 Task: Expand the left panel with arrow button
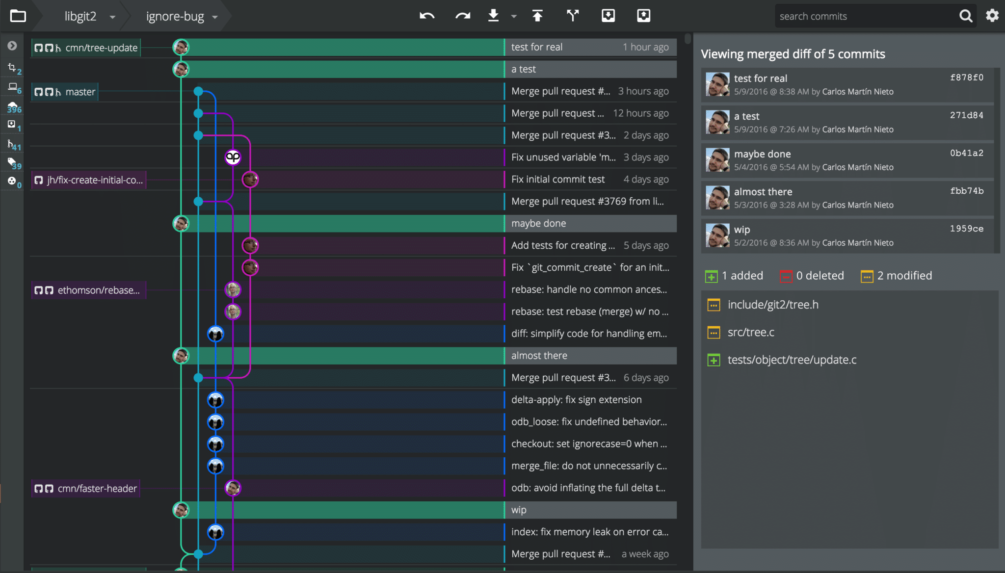click(x=12, y=46)
